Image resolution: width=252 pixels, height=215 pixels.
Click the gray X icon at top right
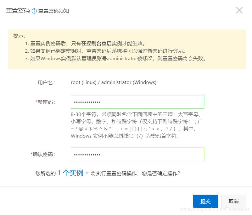tap(239, 10)
